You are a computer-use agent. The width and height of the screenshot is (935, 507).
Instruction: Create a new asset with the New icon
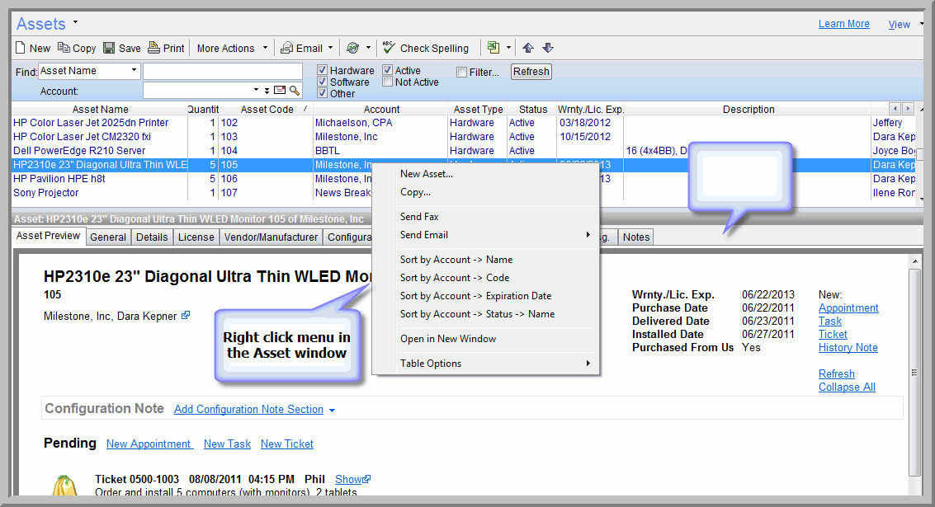(x=28, y=48)
